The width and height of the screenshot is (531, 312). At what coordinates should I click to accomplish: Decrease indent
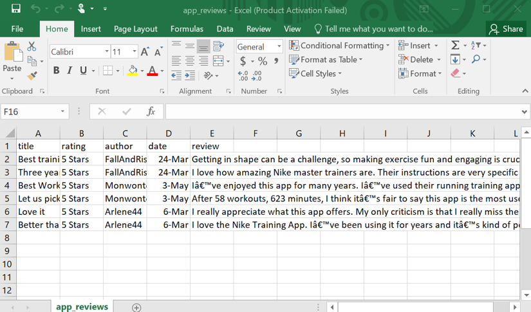click(176, 75)
